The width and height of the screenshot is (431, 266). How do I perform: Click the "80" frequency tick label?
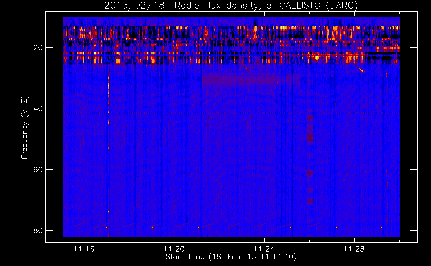tap(38, 231)
